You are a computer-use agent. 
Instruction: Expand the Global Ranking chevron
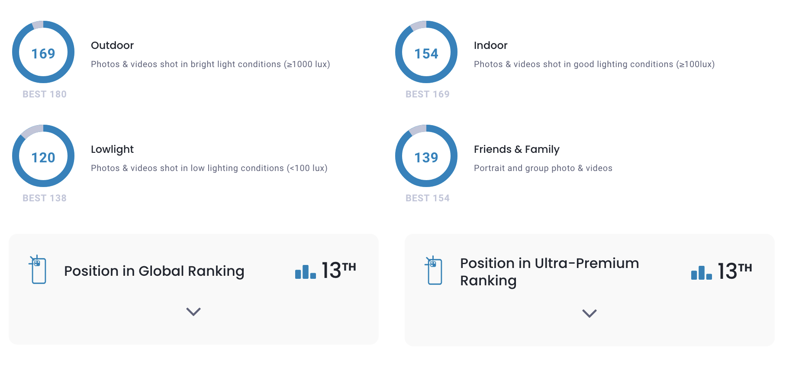point(193,312)
